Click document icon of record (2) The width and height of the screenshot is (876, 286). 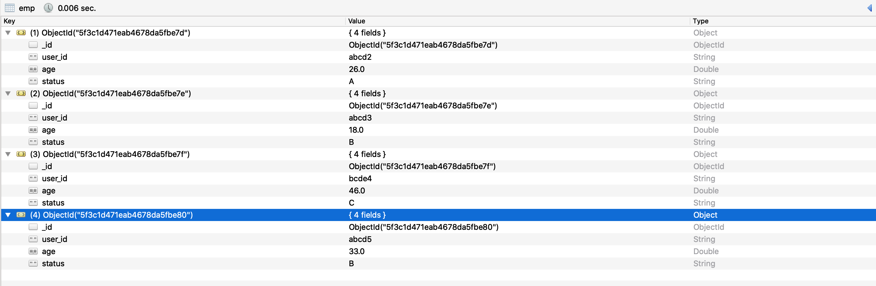[21, 93]
